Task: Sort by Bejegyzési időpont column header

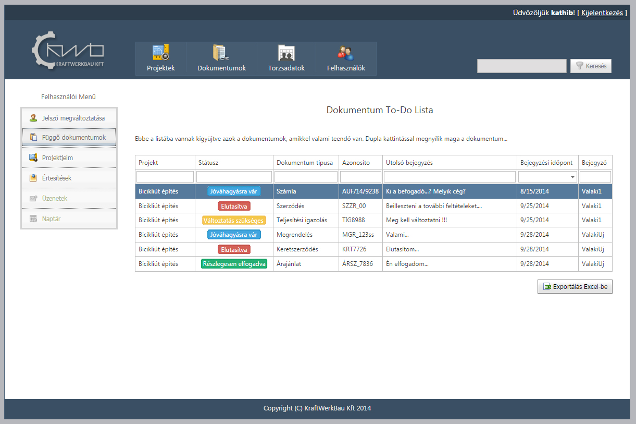Action: click(x=547, y=163)
